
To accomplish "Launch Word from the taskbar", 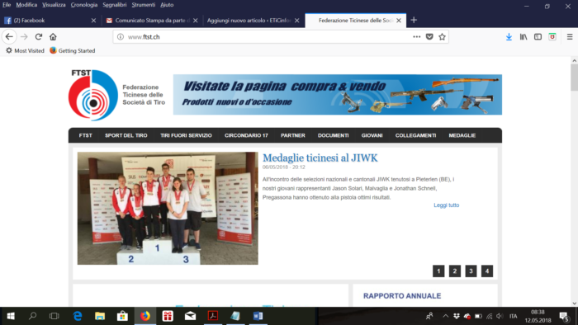I will click(x=258, y=316).
